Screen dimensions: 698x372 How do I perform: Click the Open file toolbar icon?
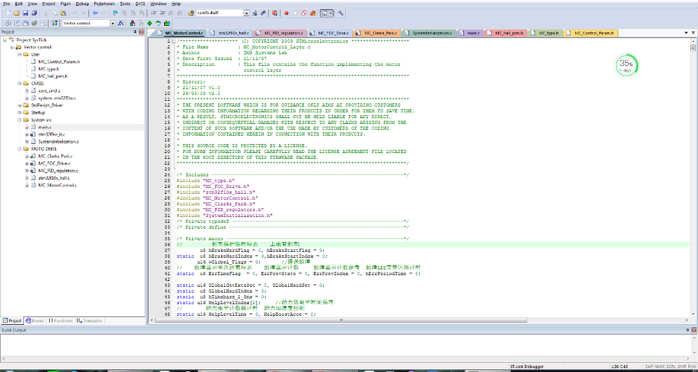click(16, 13)
